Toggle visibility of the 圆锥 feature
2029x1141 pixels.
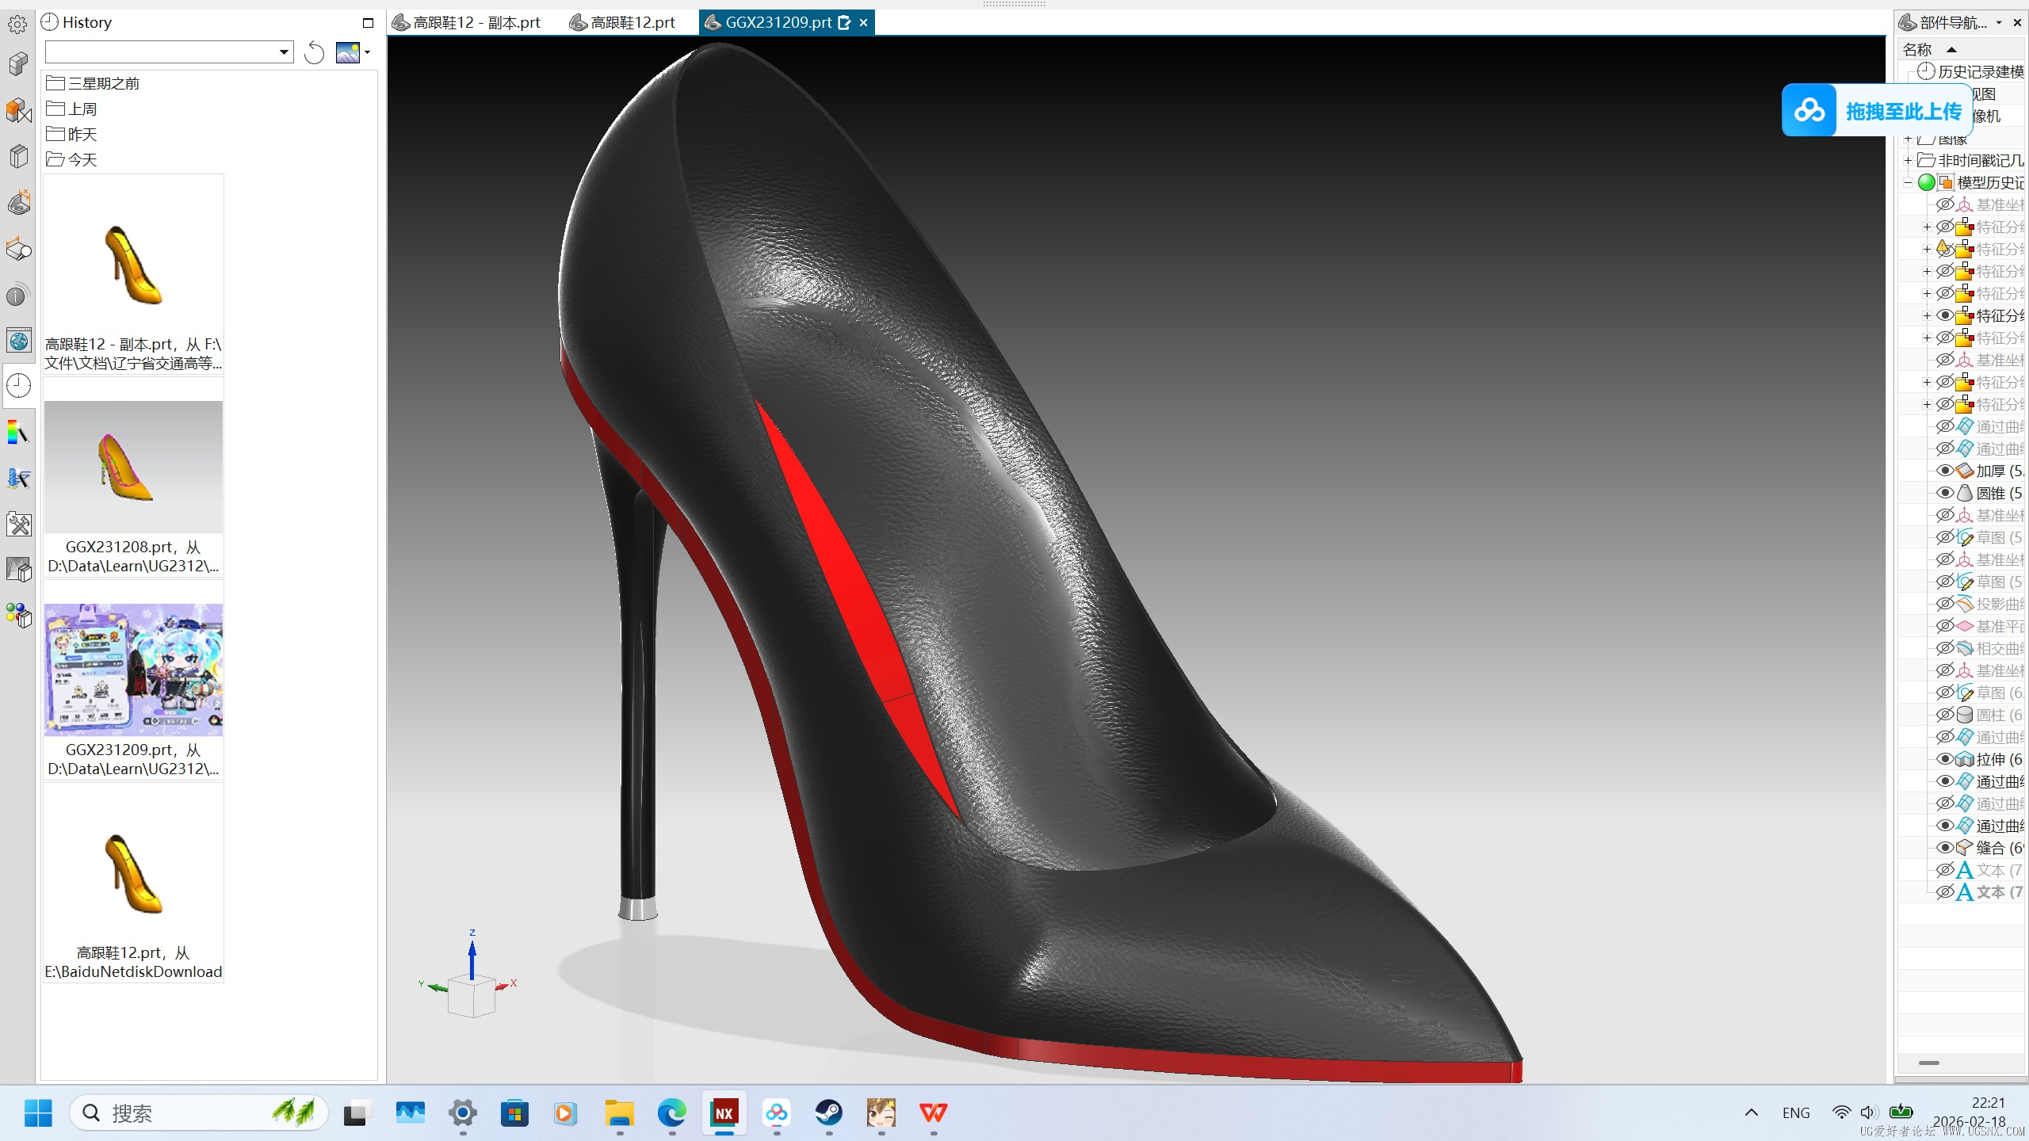click(x=1945, y=493)
